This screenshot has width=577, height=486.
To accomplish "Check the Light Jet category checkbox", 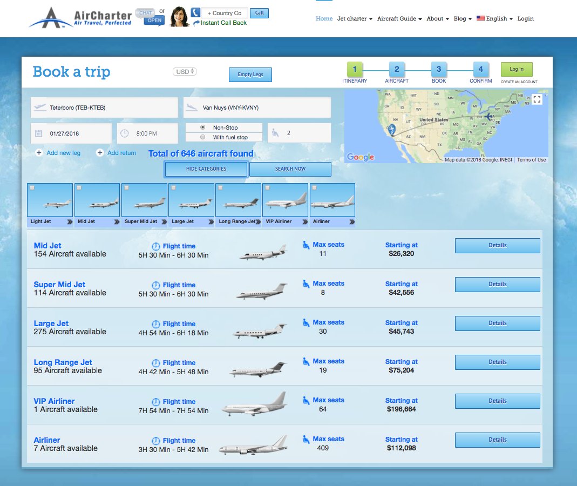I will [32, 187].
